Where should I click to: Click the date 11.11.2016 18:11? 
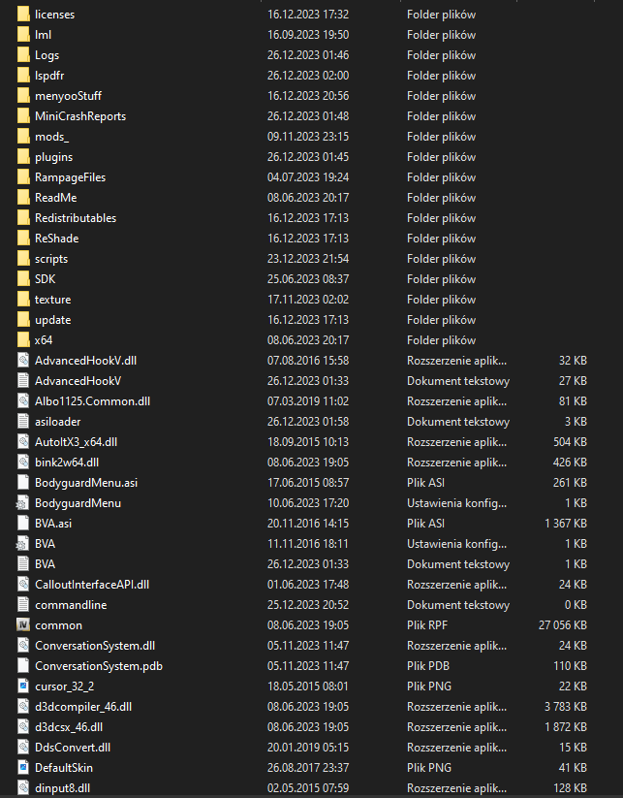[x=308, y=544]
